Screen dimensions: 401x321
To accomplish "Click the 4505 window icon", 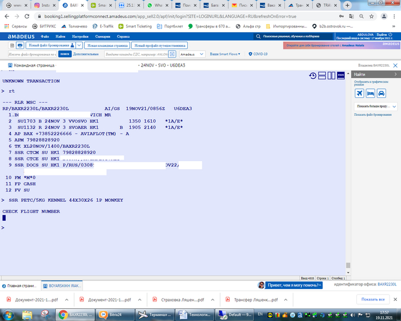I will [x=341, y=75].
